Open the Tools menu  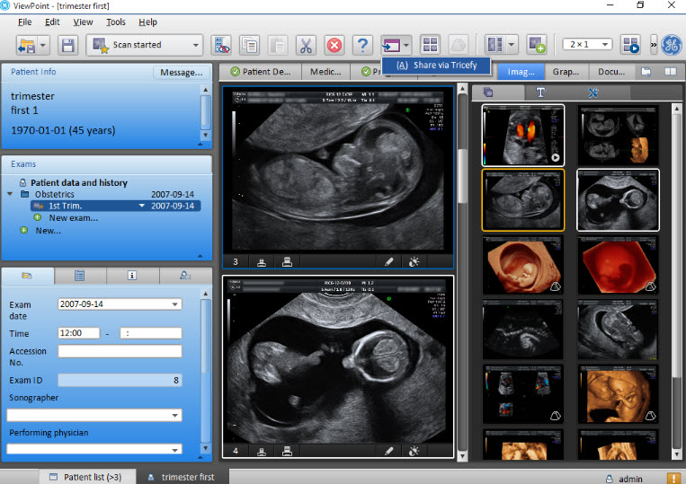click(115, 22)
